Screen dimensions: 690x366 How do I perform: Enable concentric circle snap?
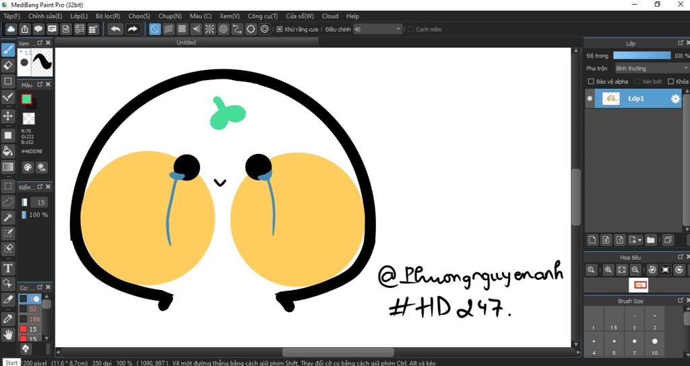coord(223,30)
